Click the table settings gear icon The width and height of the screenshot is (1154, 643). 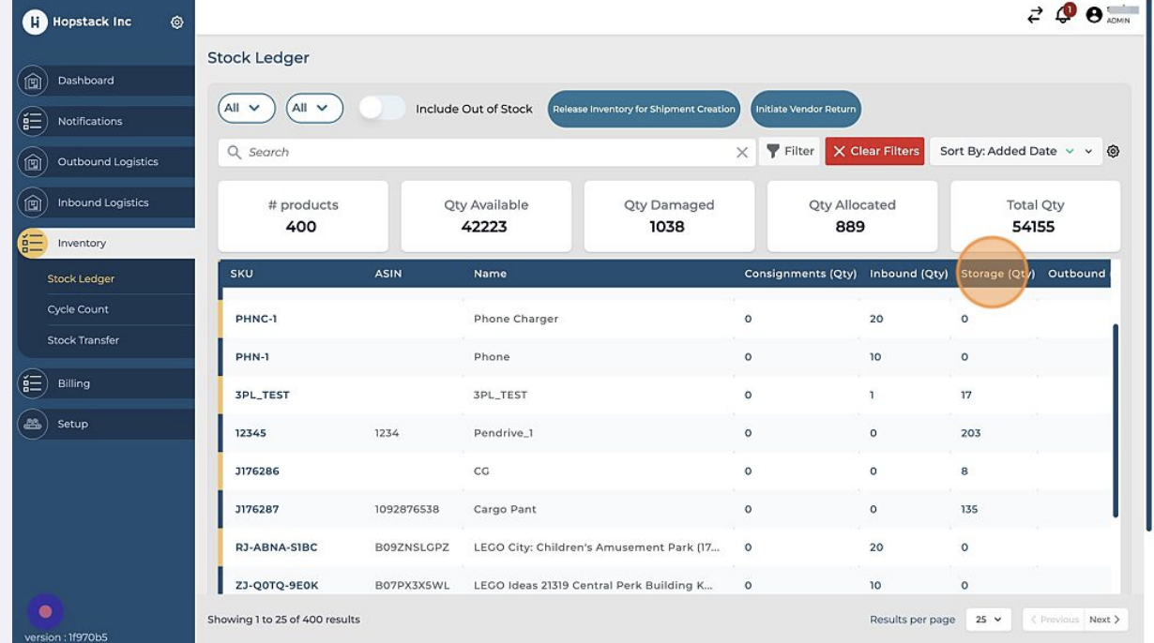point(1113,152)
